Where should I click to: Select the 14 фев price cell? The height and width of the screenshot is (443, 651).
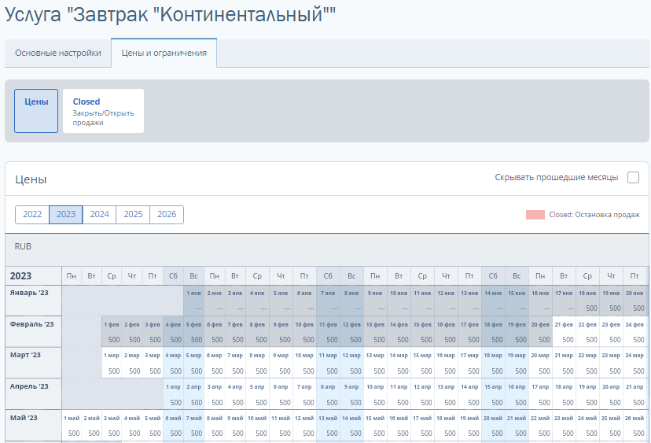pyautogui.click(x=399, y=331)
